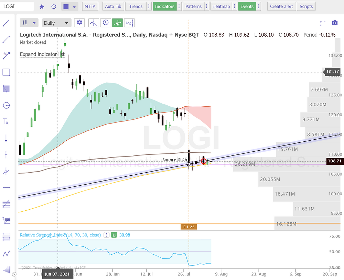The height and width of the screenshot is (280, 344).
Task: Click the Auto Fib button
Action: (x=113, y=7)
